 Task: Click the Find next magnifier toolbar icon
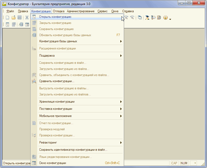pyautogui.click(x=126, y=18)
